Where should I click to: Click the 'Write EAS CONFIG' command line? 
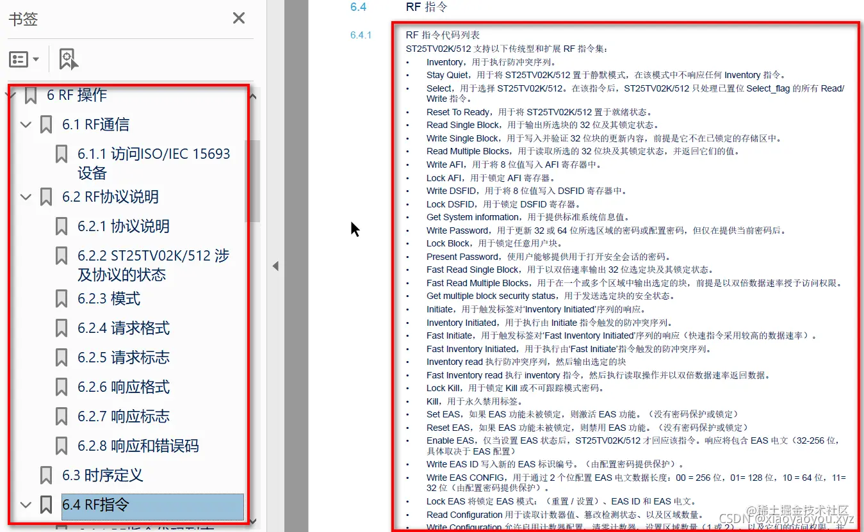tap(637, 483)
